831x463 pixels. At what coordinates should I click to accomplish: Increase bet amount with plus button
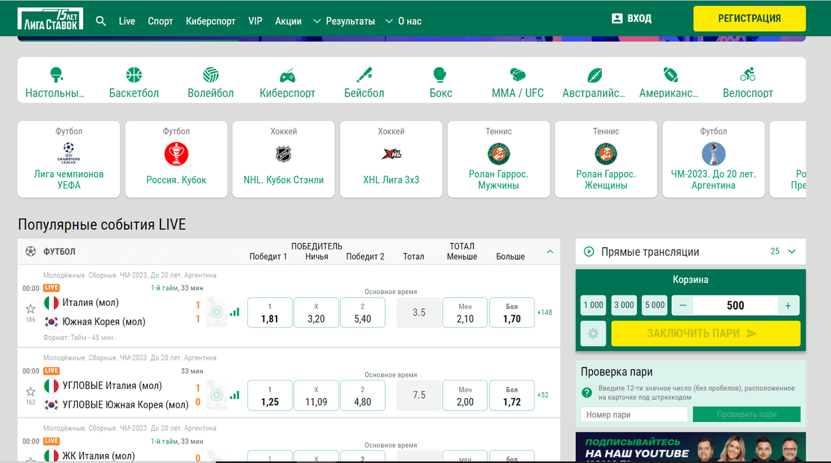click(788, 305)
